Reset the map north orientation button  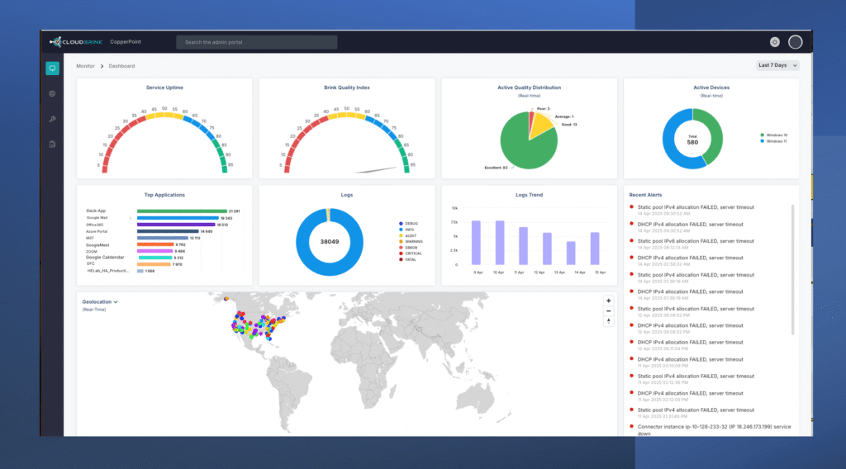pos(609,321)
